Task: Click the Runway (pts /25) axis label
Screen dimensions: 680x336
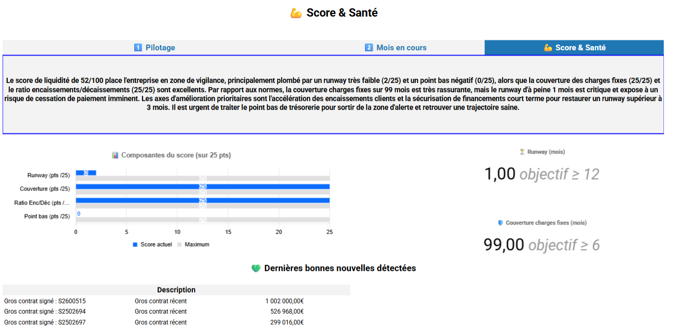Action: pyautogui.click(x=49, y=176)
